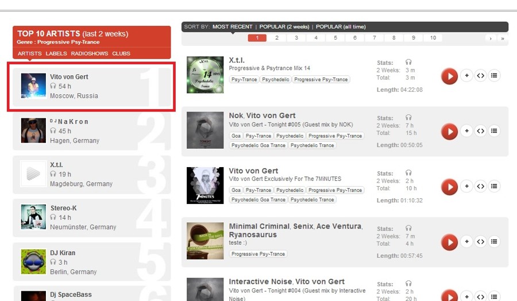Click Vito von Gert's avatar thumbnail
The image size is (517, 301).
point(33,86)
